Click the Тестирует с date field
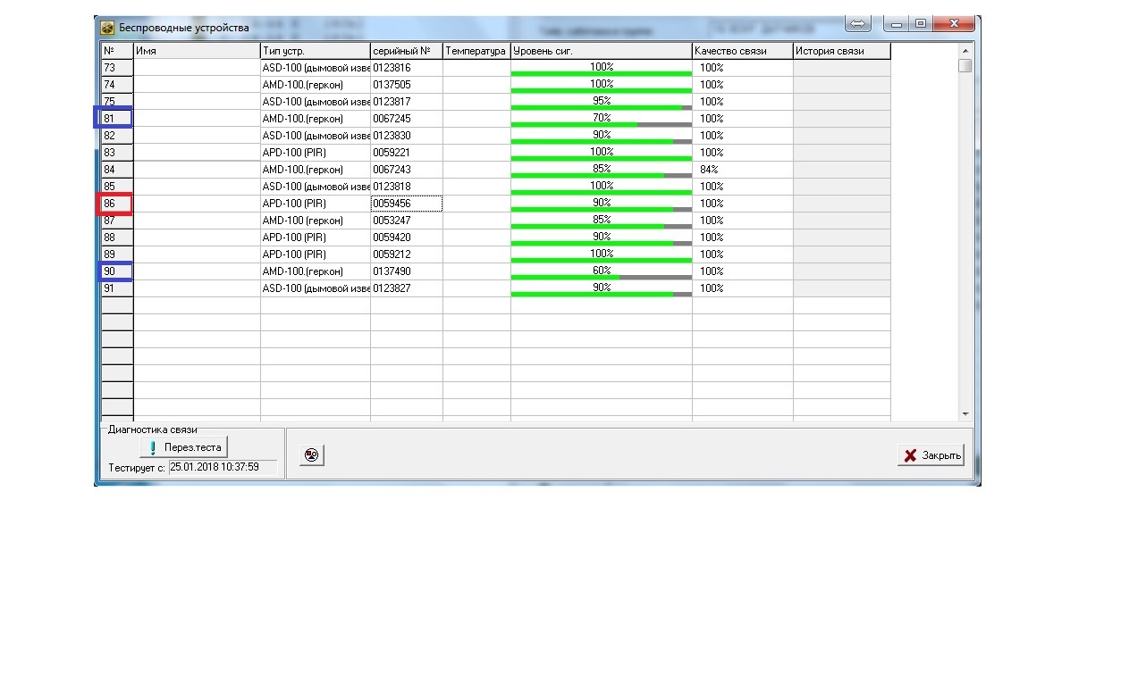Screen dimensions: 1129x692 click(223, 467)
